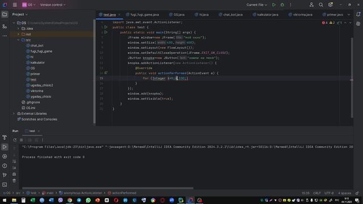Close the 'test' Run tab
Viewport: 363px width, 204px height.
click(x=39, y=131)
